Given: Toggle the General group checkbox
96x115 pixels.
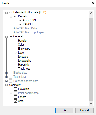Looking at the screenshot, I should tap(11, 36).
